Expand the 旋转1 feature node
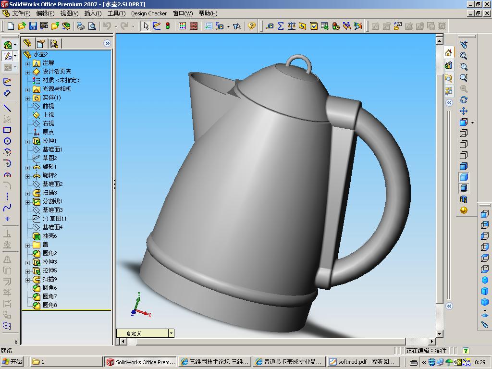 tap(27, 168)
